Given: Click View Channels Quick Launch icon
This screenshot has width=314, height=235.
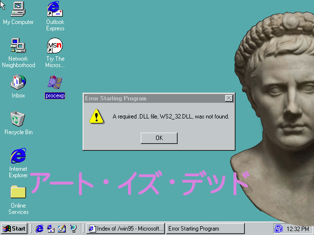Looking at the screenshot, I should [73, 229].
